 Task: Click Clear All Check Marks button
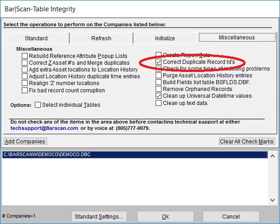pos(247,142)
